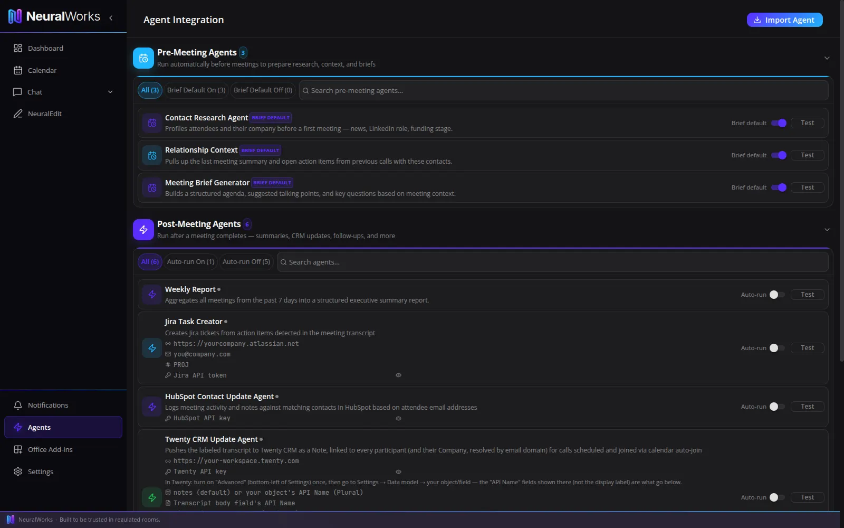Select Agents in the sidebar

point(63,427)
